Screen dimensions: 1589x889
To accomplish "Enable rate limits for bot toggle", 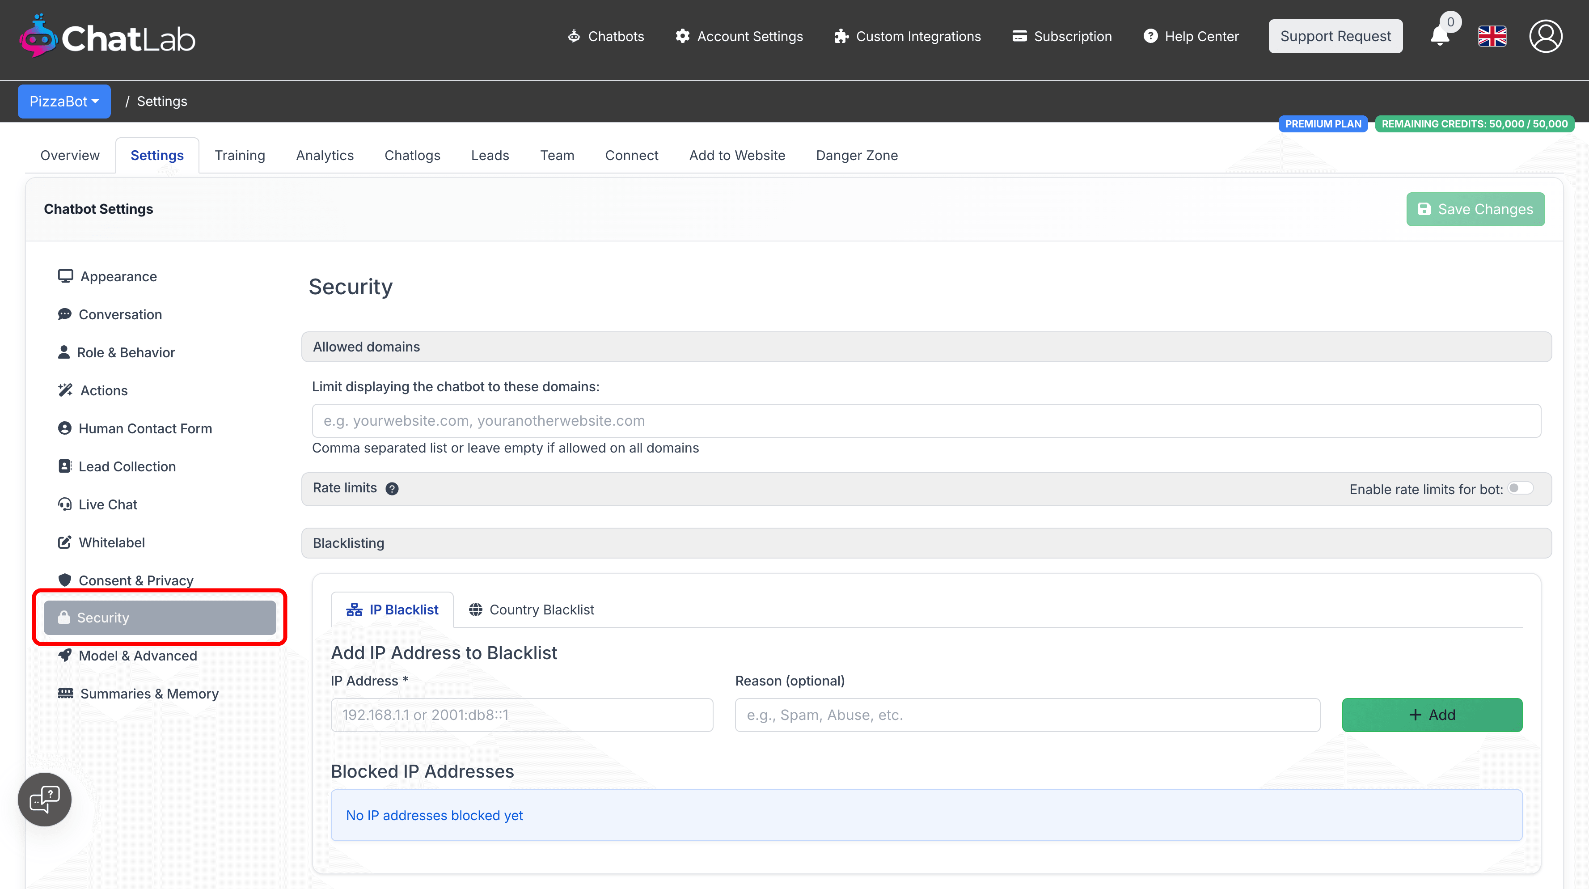I will [x=1520, y=489].
